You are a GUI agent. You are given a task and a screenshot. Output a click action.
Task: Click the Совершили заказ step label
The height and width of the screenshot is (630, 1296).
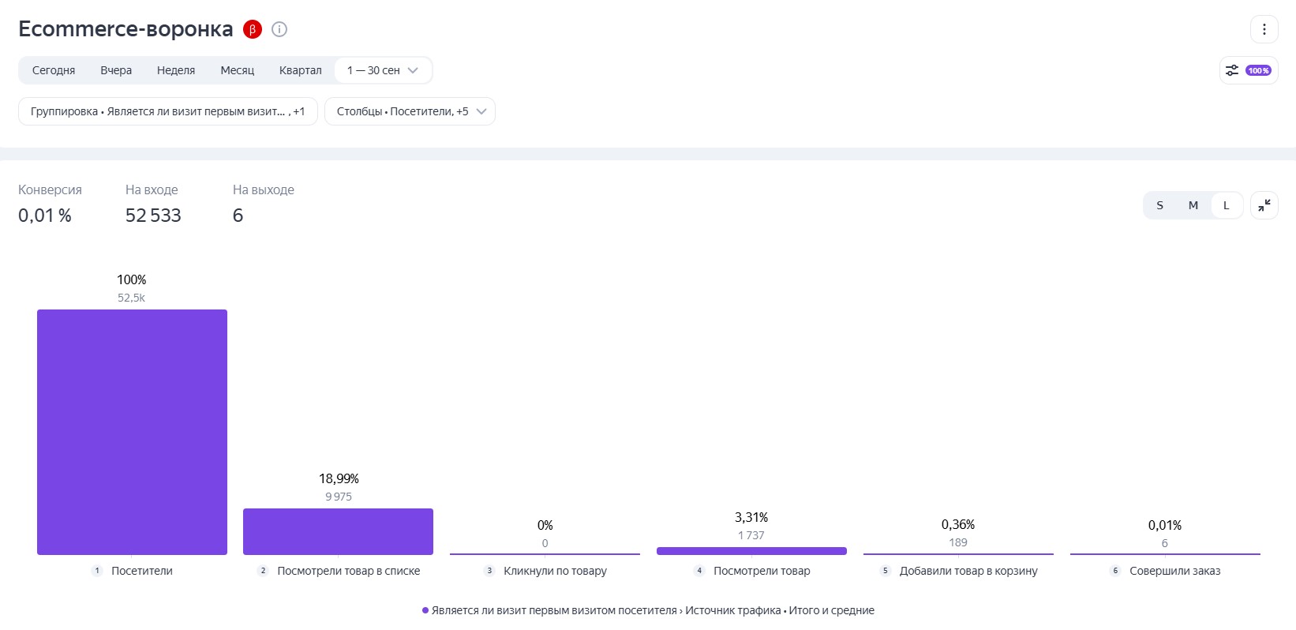click(1174, 571)
